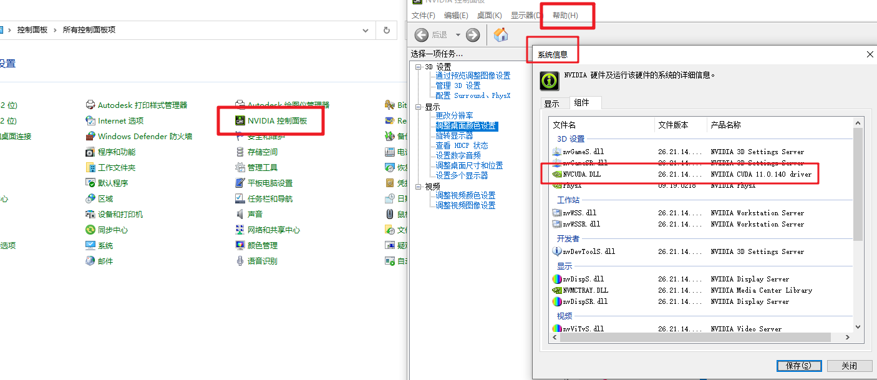Screen dimensions: 877x380
Task: Select the nvDevToolS.dll row
Action: [702, 251]
